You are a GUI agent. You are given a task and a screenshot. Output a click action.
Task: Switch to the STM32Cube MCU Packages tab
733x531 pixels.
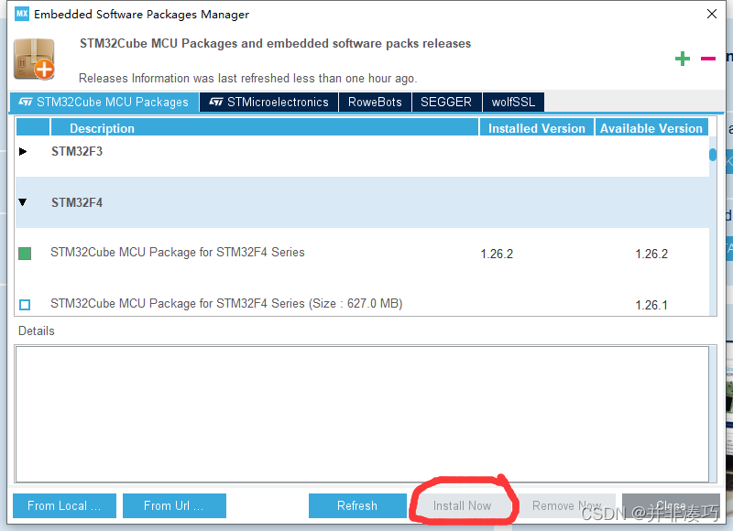pos(104,102)
